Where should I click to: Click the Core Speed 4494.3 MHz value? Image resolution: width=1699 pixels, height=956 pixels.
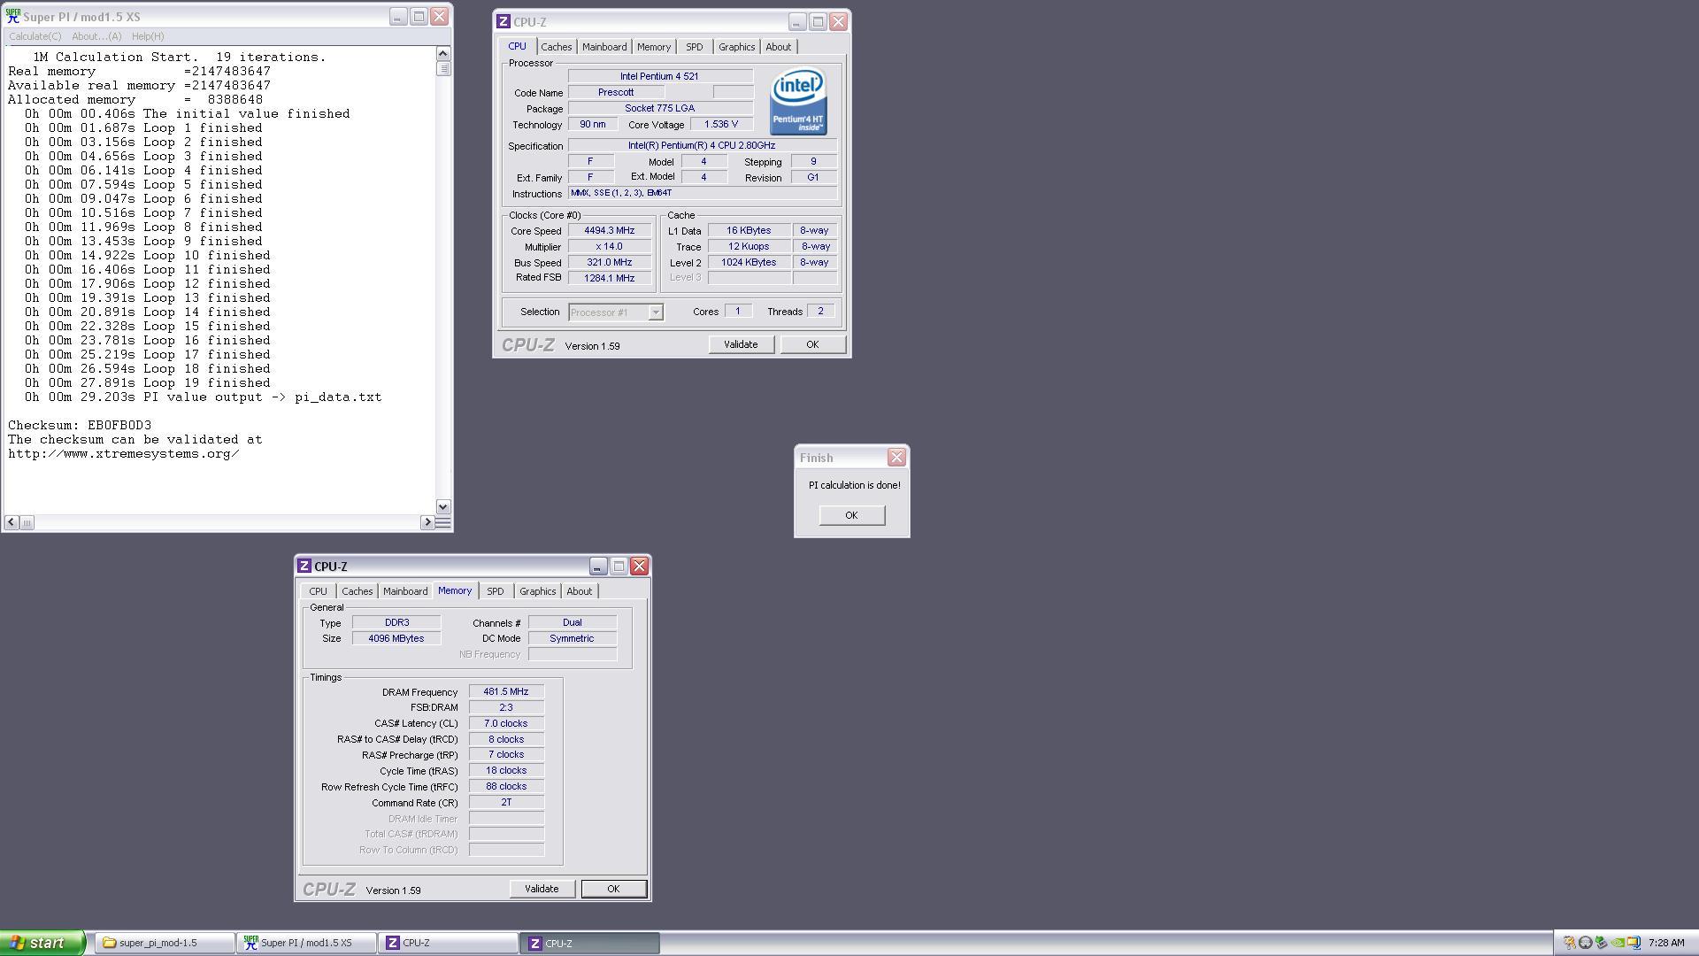(610, 230)
